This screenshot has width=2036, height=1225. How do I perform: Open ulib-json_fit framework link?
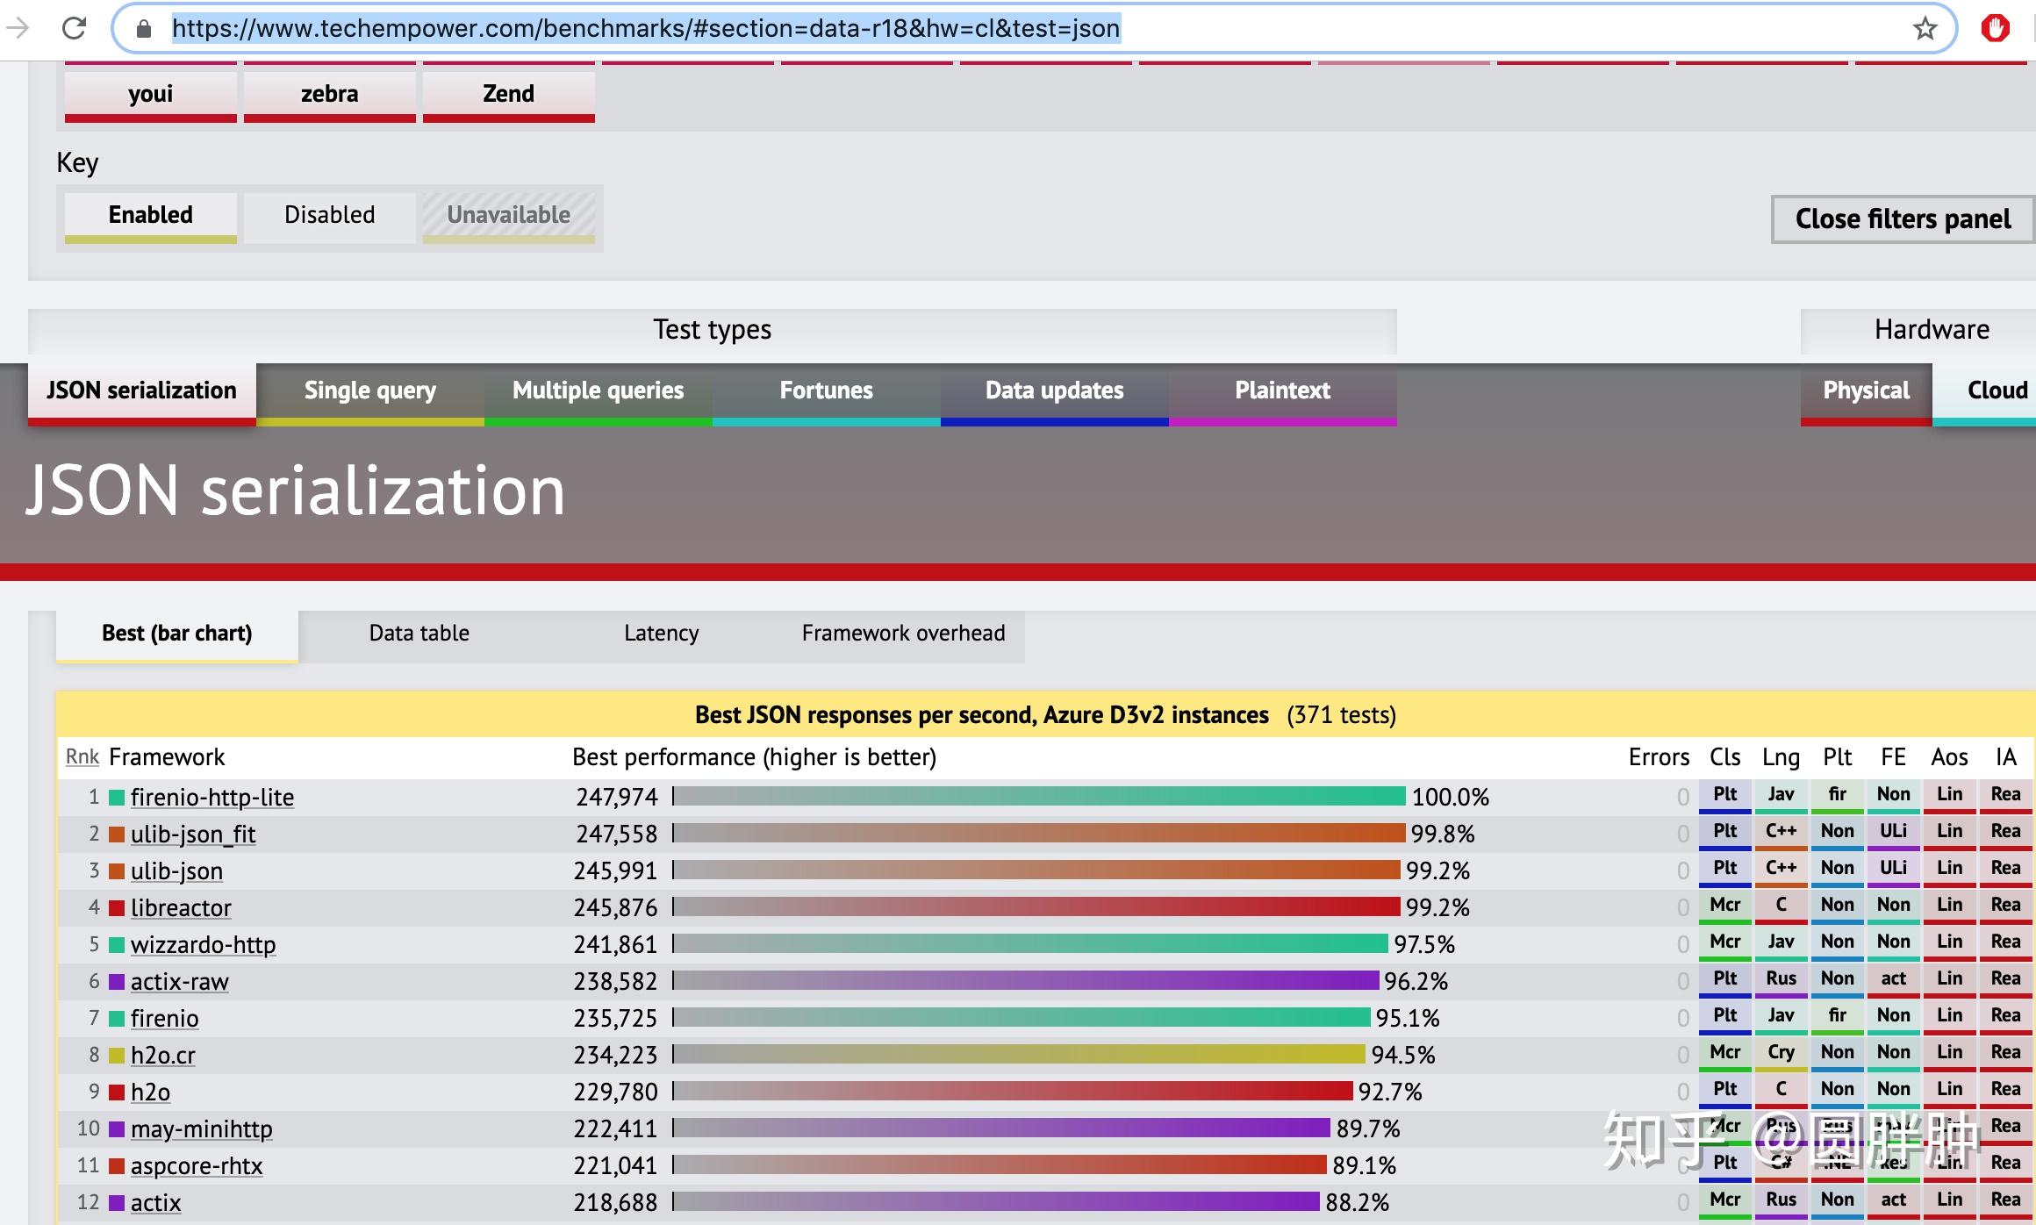(193, 835)
